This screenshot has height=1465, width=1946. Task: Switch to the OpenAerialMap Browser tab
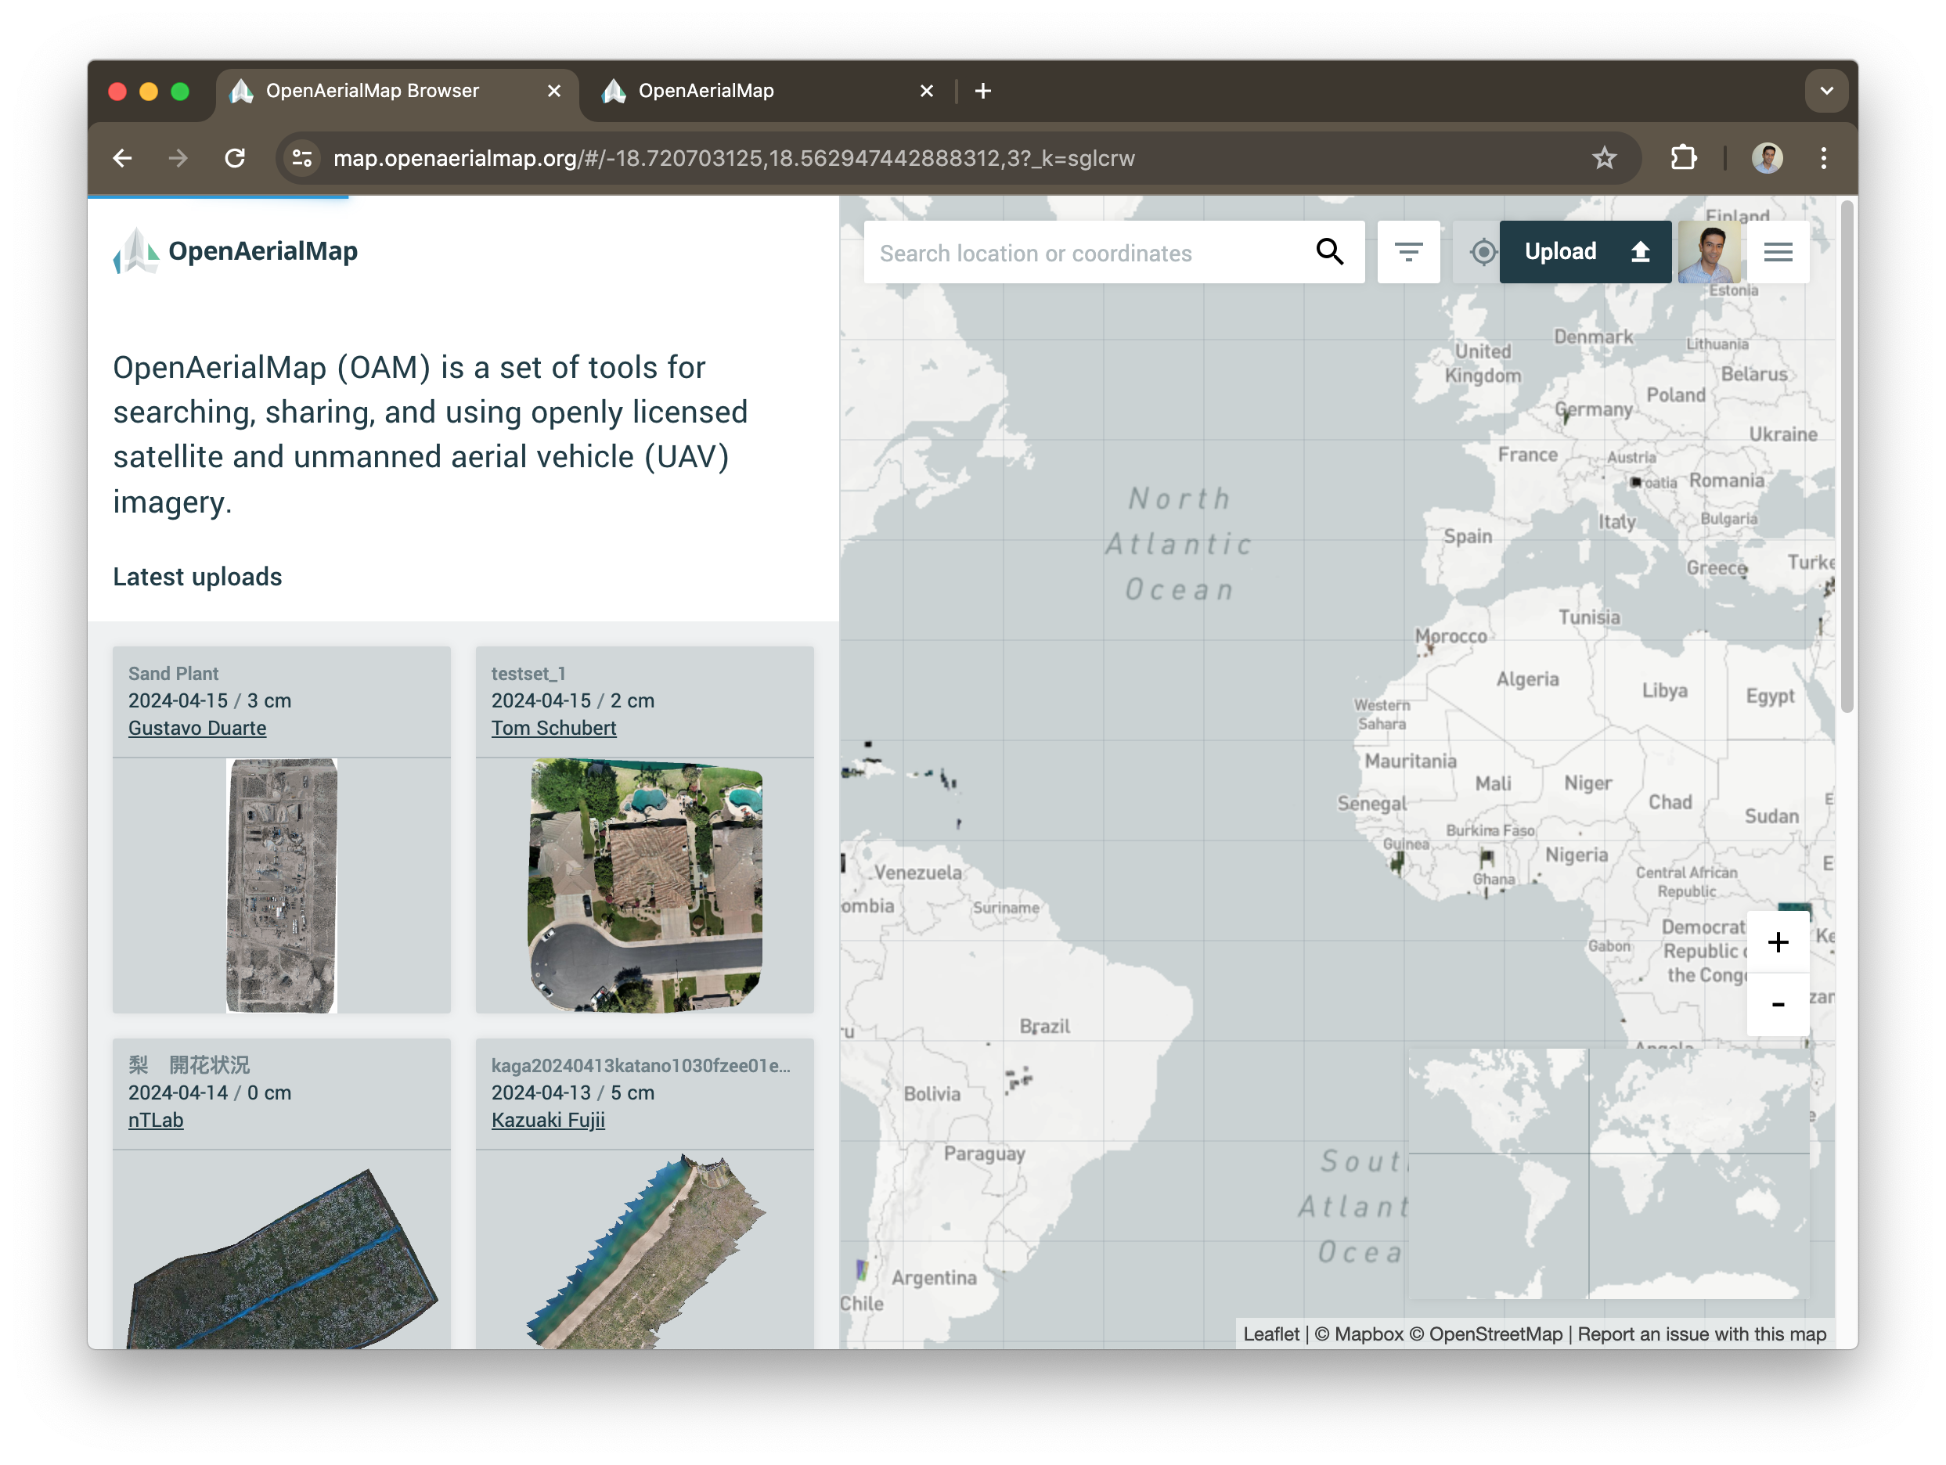coord(398,91)
